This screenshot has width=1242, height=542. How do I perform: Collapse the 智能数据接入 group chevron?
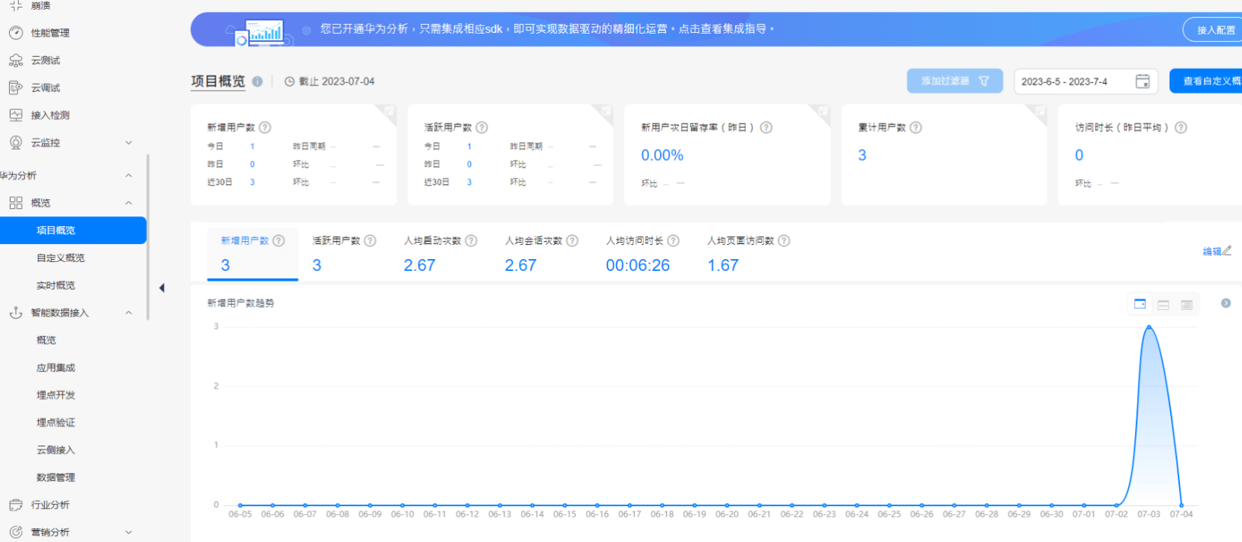tap(129, 313)
